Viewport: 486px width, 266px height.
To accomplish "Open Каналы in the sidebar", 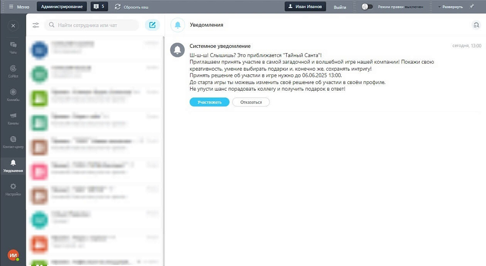I will (13, 118).
